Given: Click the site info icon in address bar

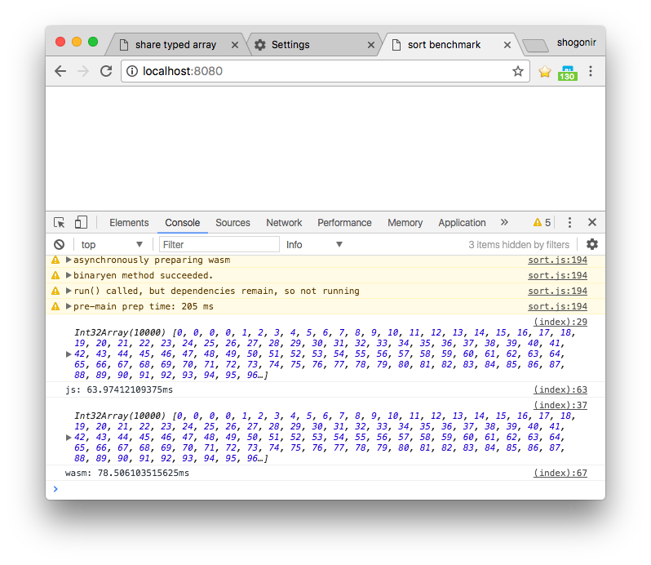Looking at the screenshot, I should tap(132, 72).
